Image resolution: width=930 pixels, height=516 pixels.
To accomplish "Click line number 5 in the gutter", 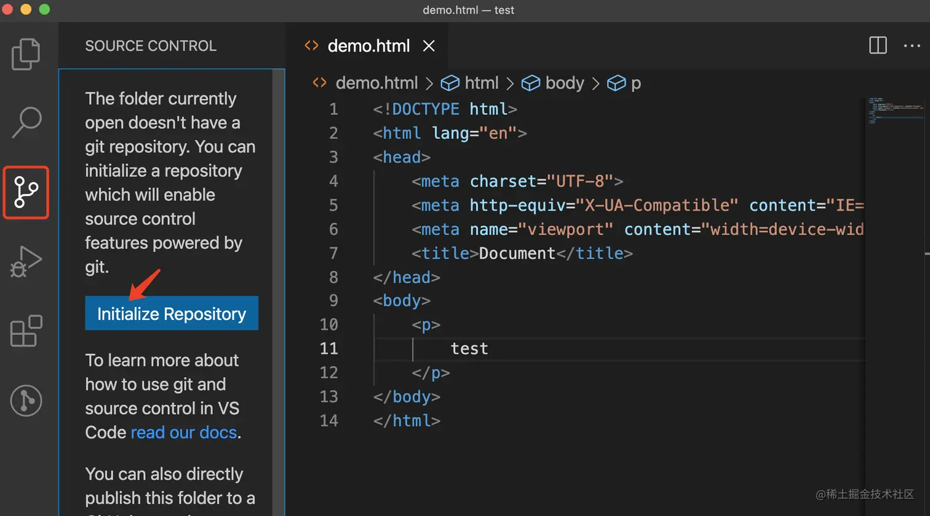I will [x=333, y=205].
